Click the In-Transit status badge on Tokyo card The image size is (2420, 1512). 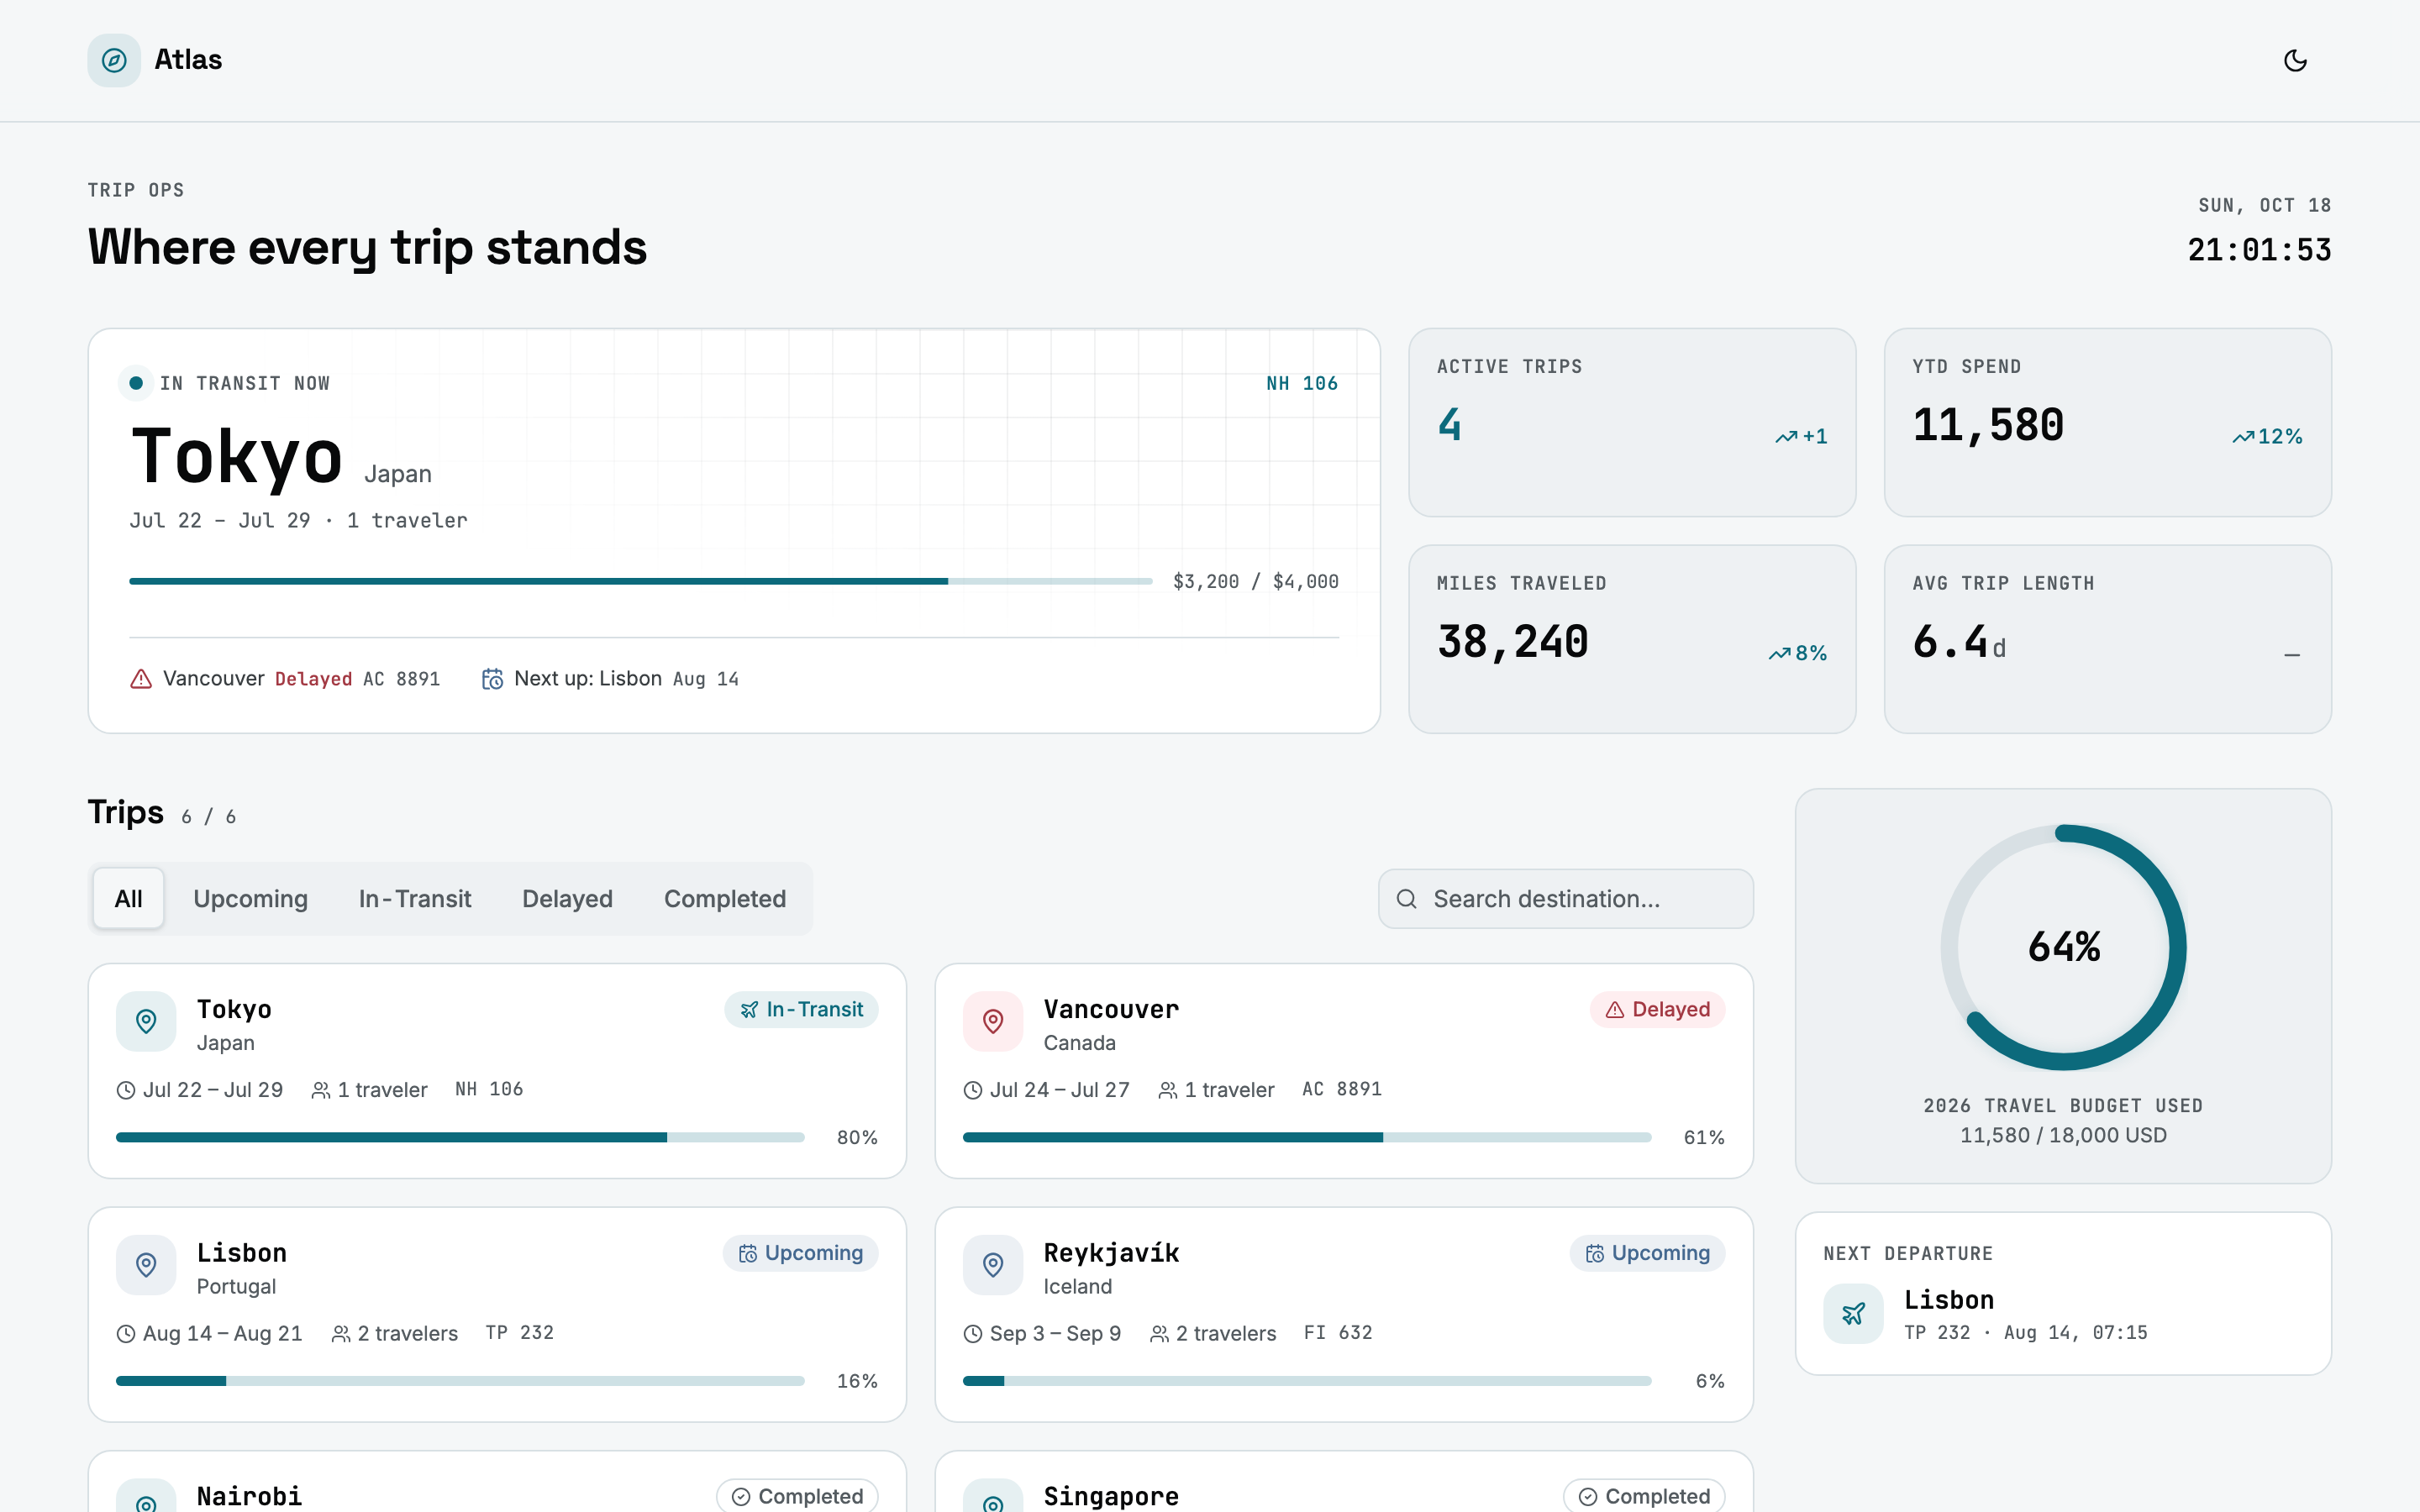tap(801, 1010)
